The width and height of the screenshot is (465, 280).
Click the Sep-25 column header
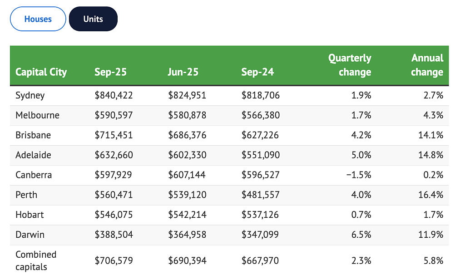[111, 72]
